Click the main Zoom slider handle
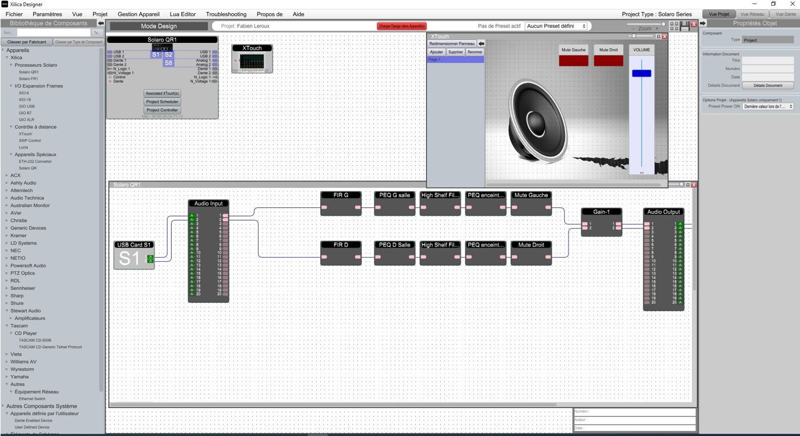800x436 pixels. click(664, 24)
